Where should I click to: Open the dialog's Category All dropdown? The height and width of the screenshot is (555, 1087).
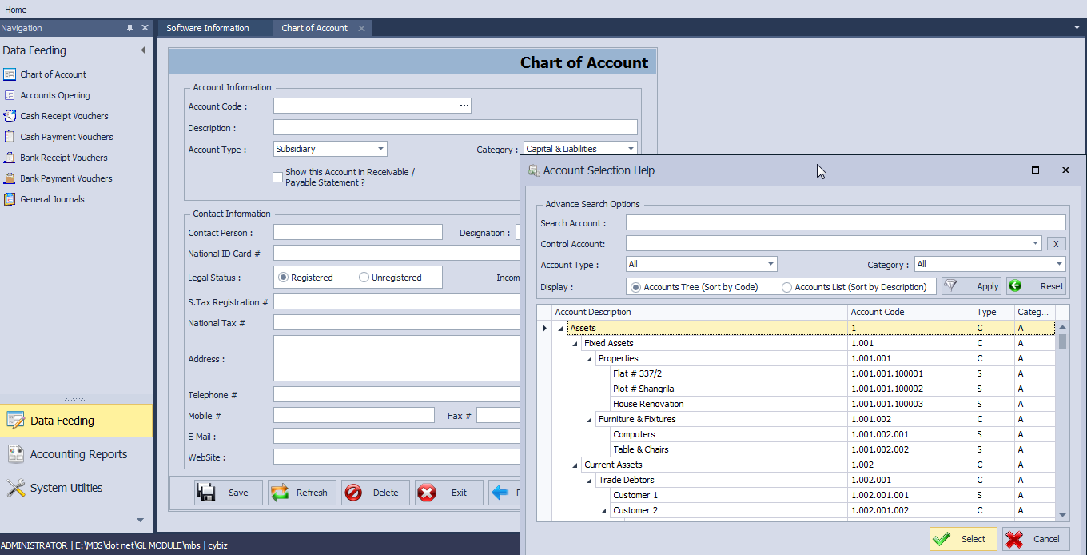pyautogui.click(x=1060, y=264)
